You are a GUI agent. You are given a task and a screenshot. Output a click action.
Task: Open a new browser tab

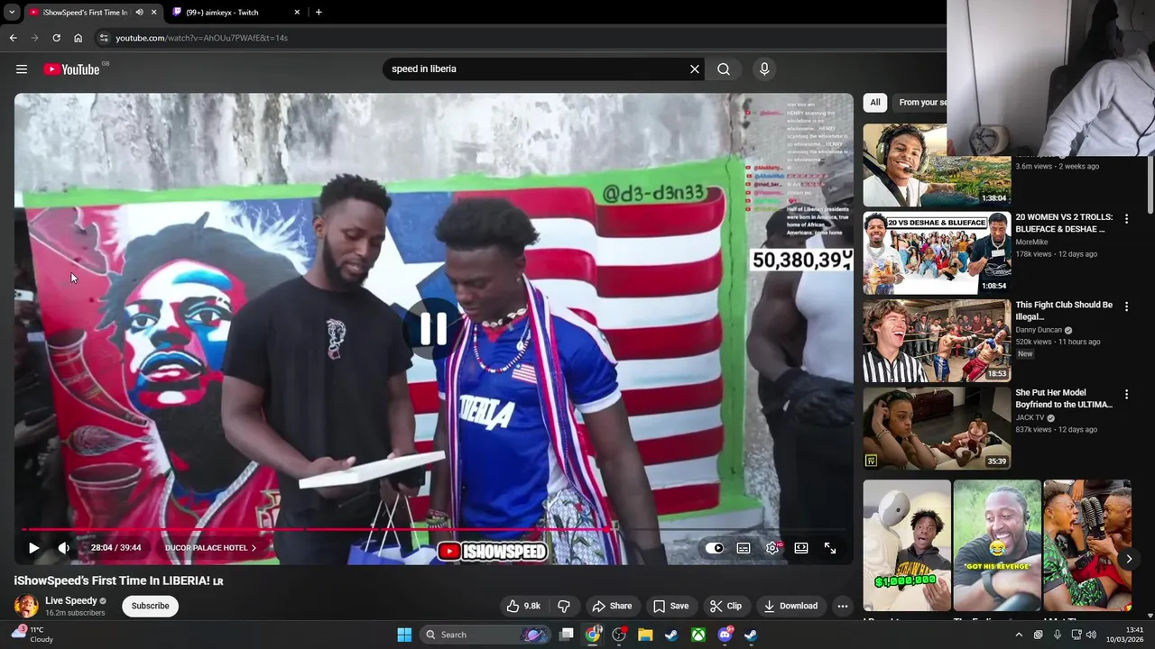click(319, 13)
